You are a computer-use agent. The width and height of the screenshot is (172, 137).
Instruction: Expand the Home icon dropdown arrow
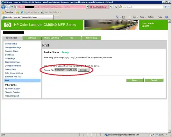coord(120,17)
